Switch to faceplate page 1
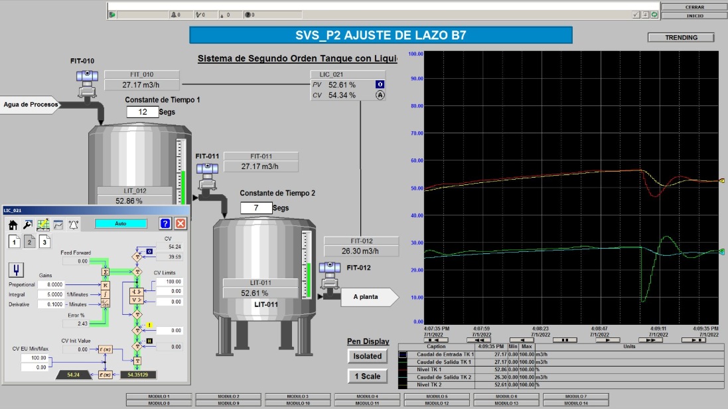This screenshot has height=409, width=728. pyautogui.click(x=13, y=241)
